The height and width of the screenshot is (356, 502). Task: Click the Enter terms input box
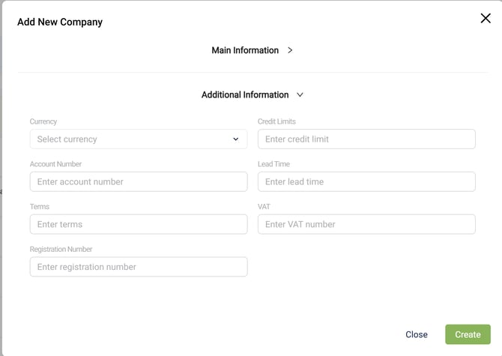coord(139,224)
